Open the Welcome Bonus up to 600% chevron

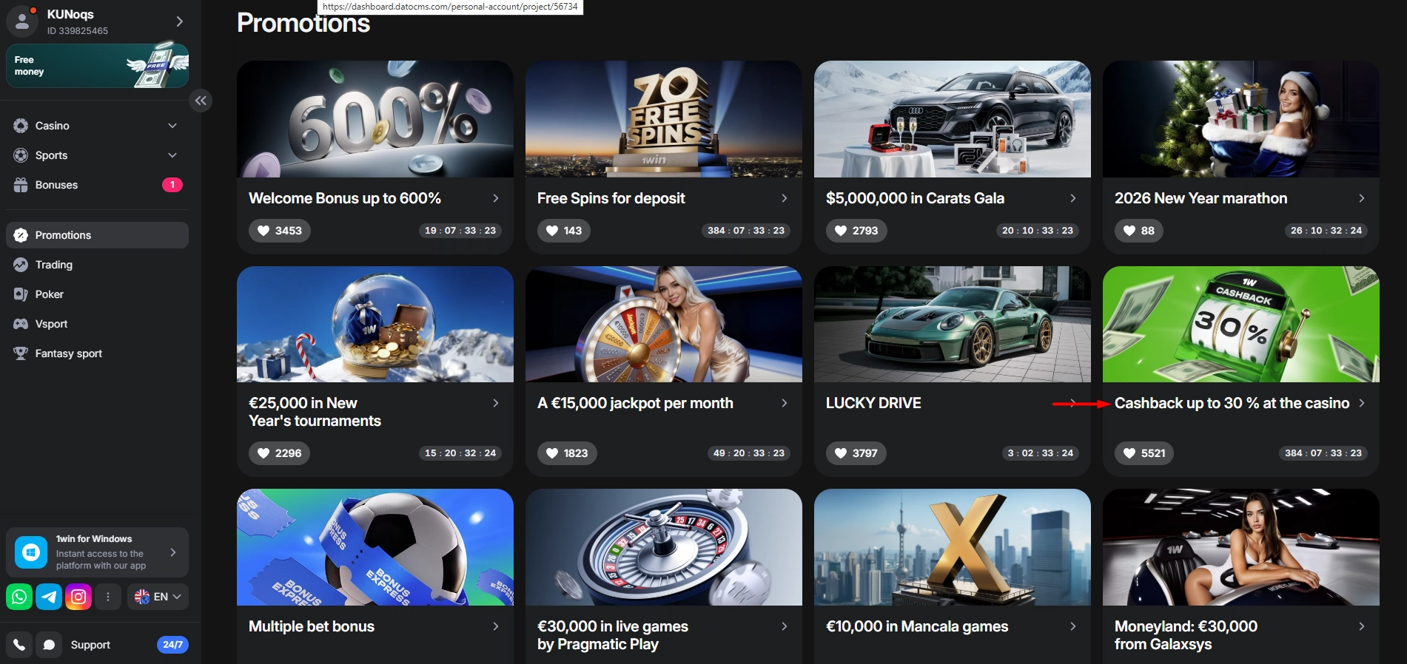(x=496, y=198)
